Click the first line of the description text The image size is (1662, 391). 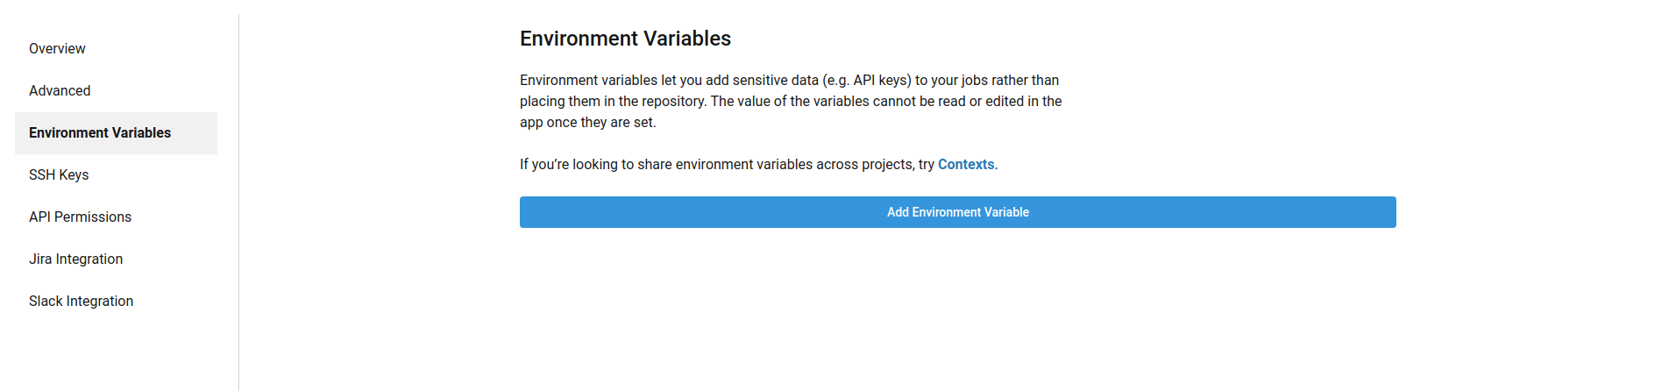789,81
